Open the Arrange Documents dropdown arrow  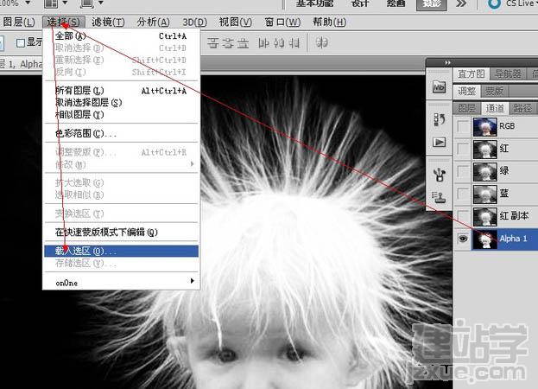point(65,3)
